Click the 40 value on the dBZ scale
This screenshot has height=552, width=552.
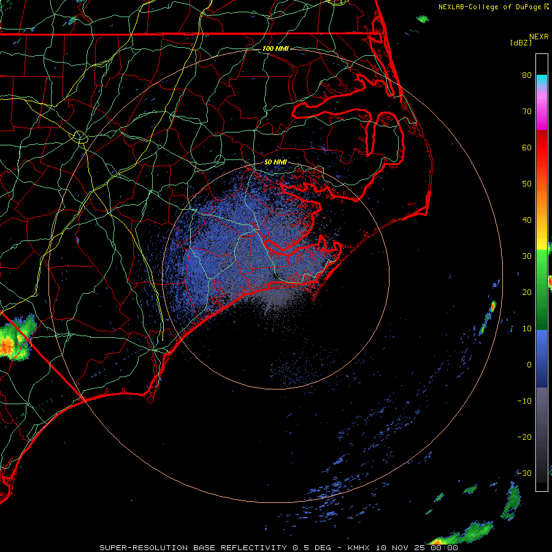tap(527, 220)
